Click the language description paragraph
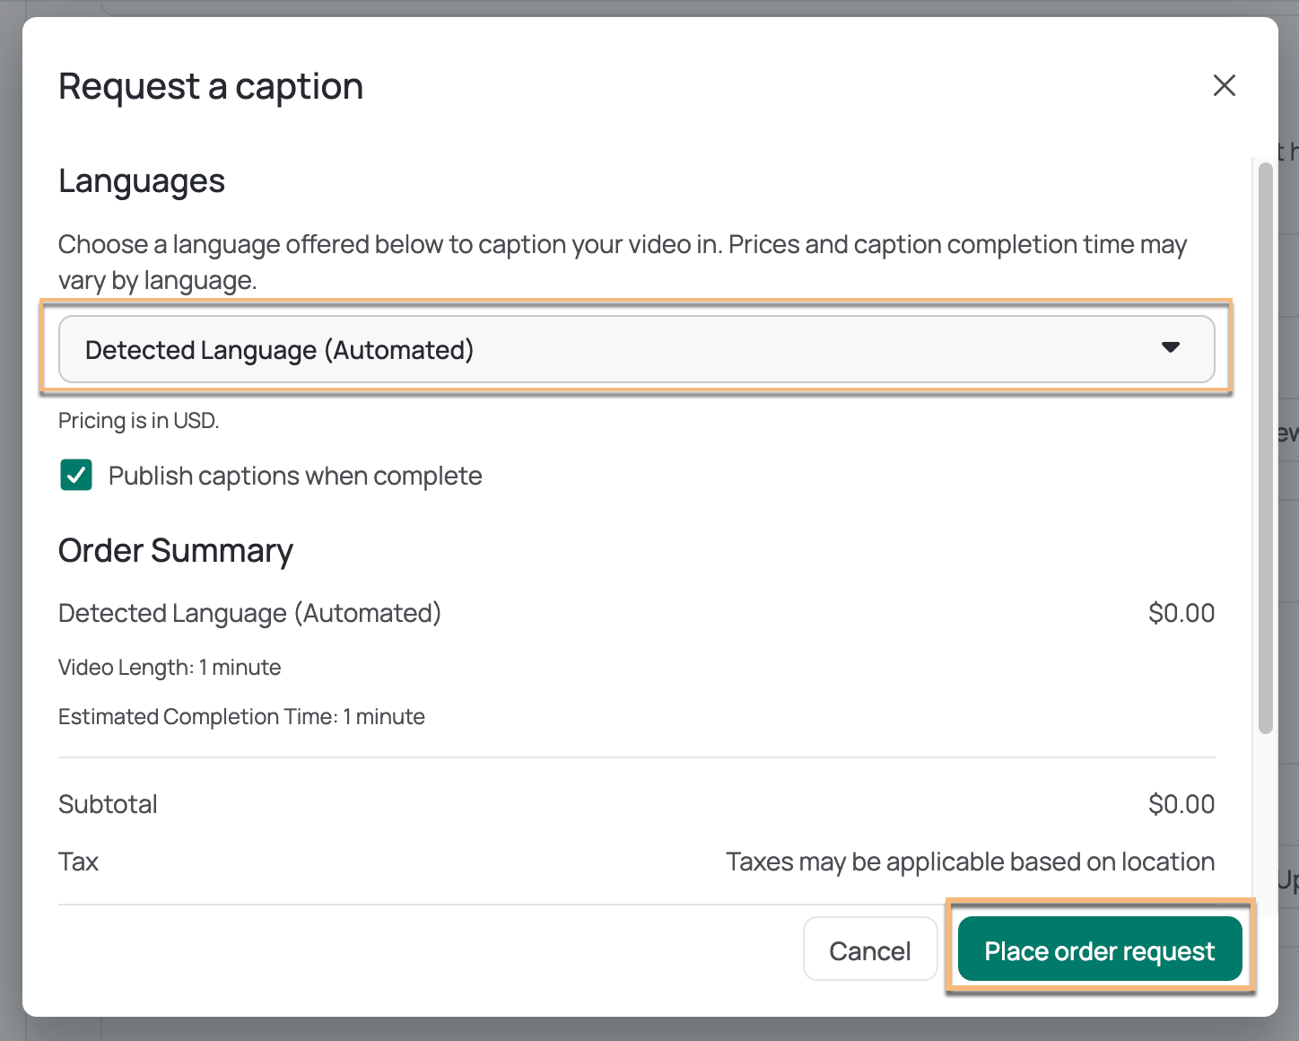This screenshot has width=1299, height=1041. point(623,262)
